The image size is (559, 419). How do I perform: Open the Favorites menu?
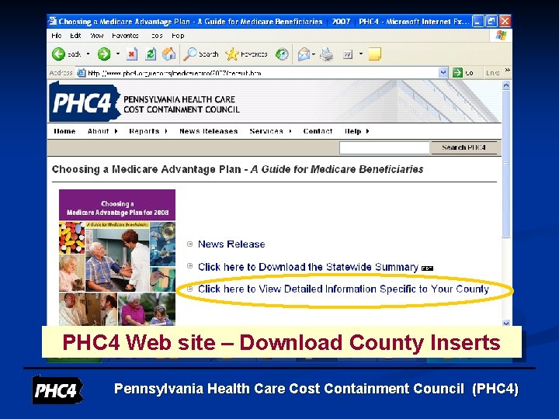click(x=125, y=36)
